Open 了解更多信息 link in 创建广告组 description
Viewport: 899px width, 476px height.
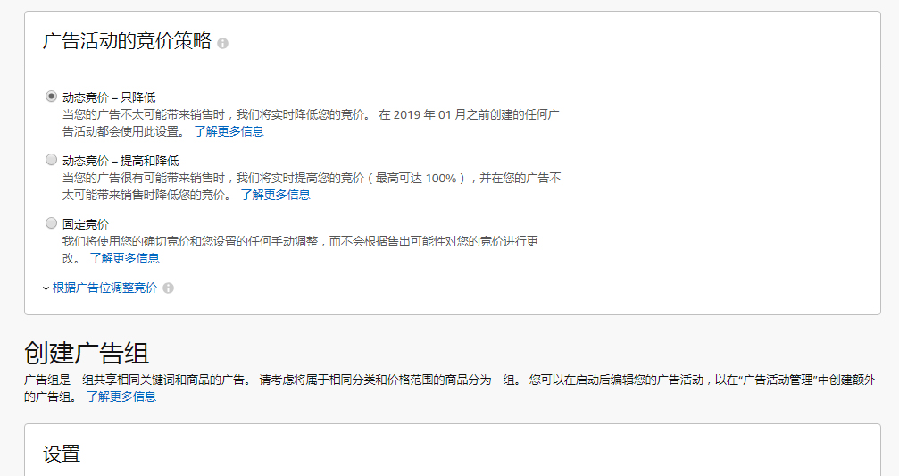pyautogui.click(x=121, y=397)
